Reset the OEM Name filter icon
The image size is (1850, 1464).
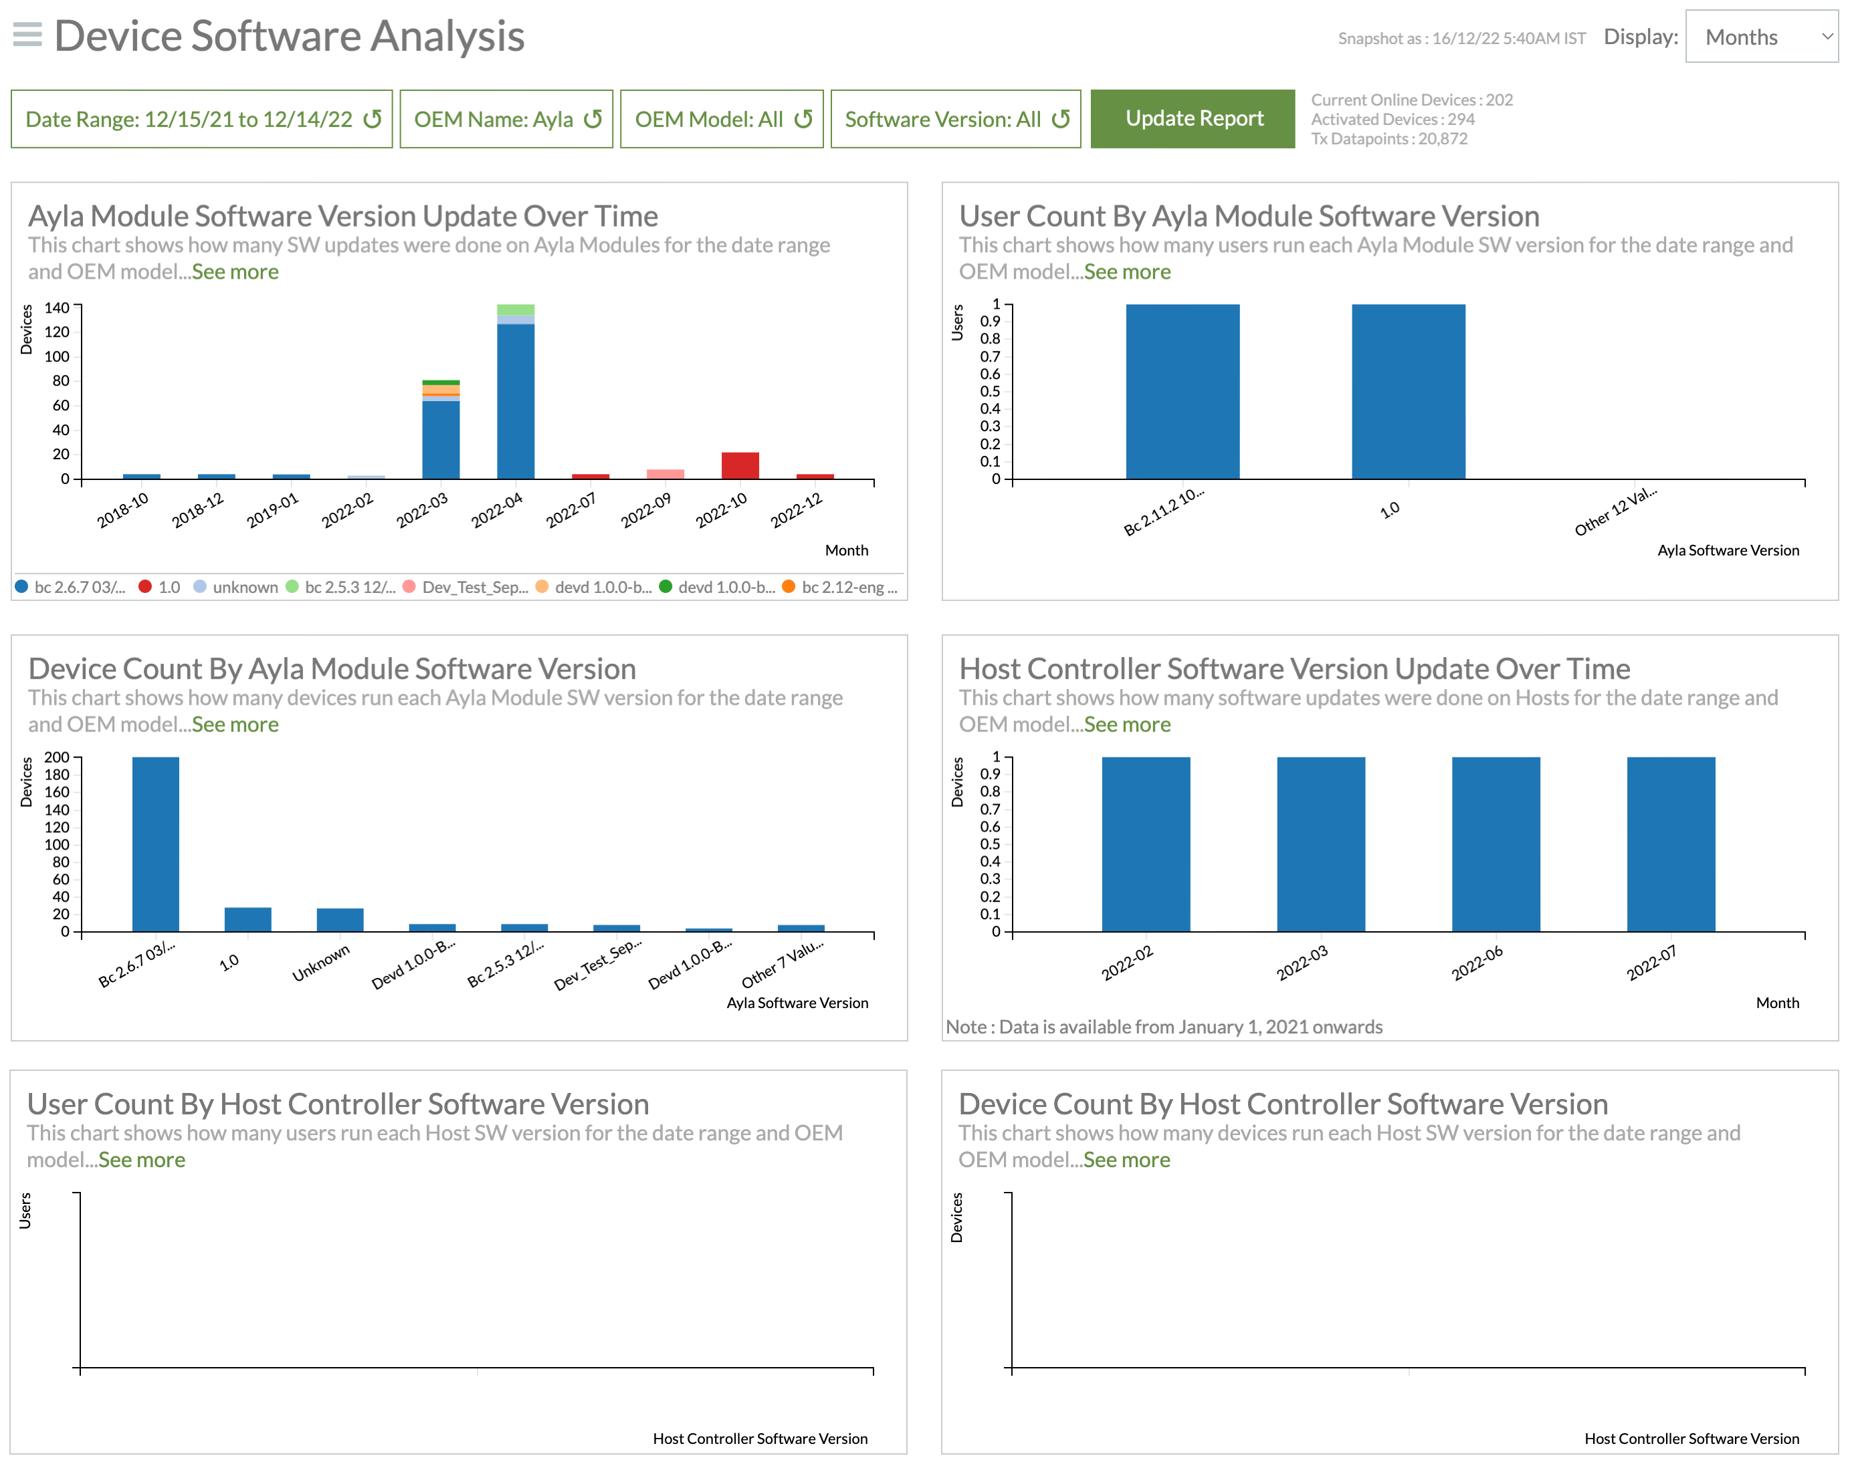click(x=593, y=119)
